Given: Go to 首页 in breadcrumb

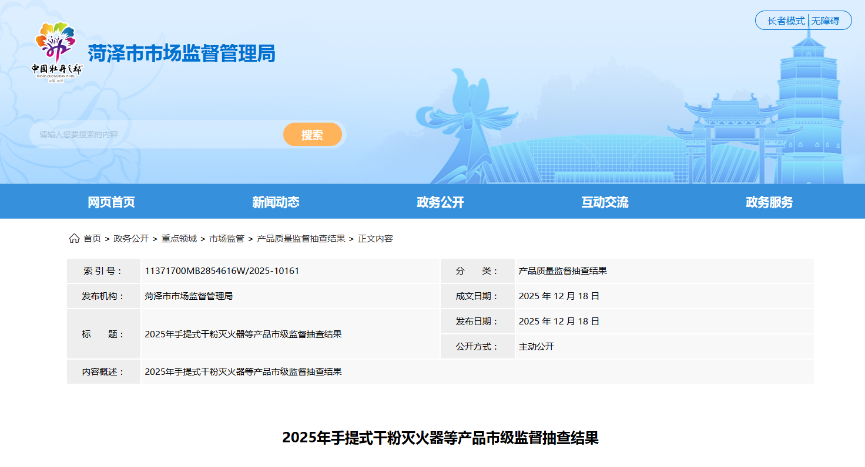Looking at the screenshot, I should coord(92,239).
